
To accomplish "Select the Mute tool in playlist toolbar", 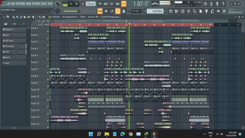I will click(25, 17).
